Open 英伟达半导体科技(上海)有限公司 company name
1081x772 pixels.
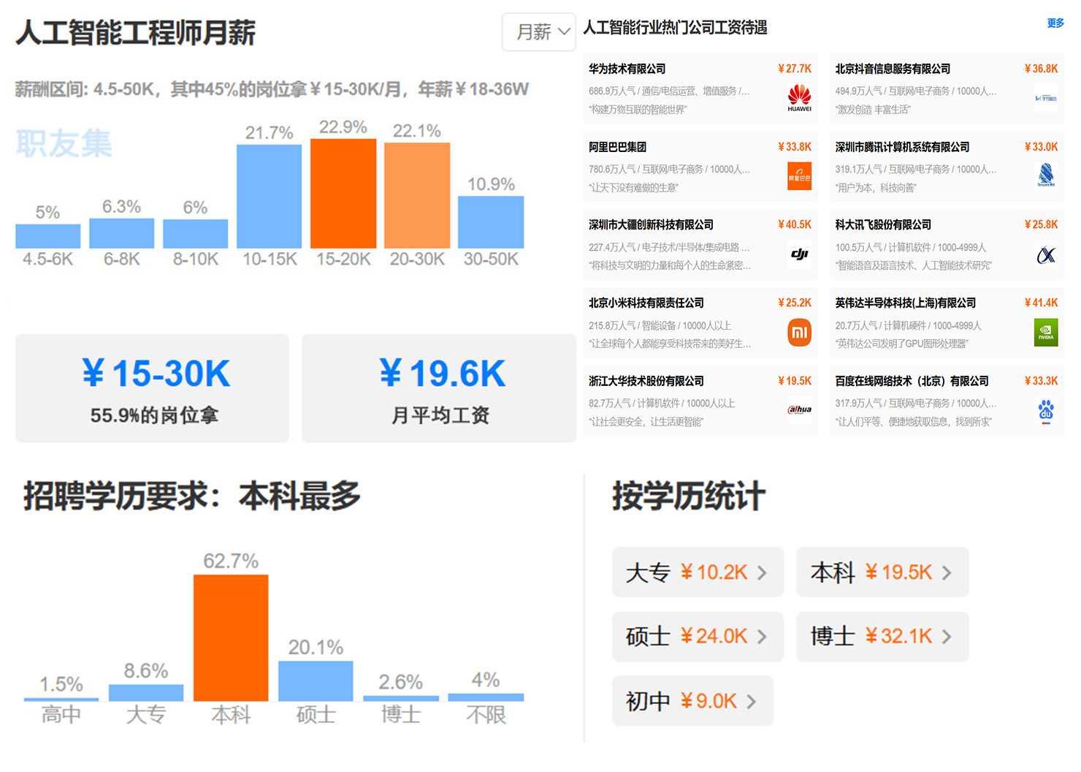pyautogui.click(x=906, y=303)
